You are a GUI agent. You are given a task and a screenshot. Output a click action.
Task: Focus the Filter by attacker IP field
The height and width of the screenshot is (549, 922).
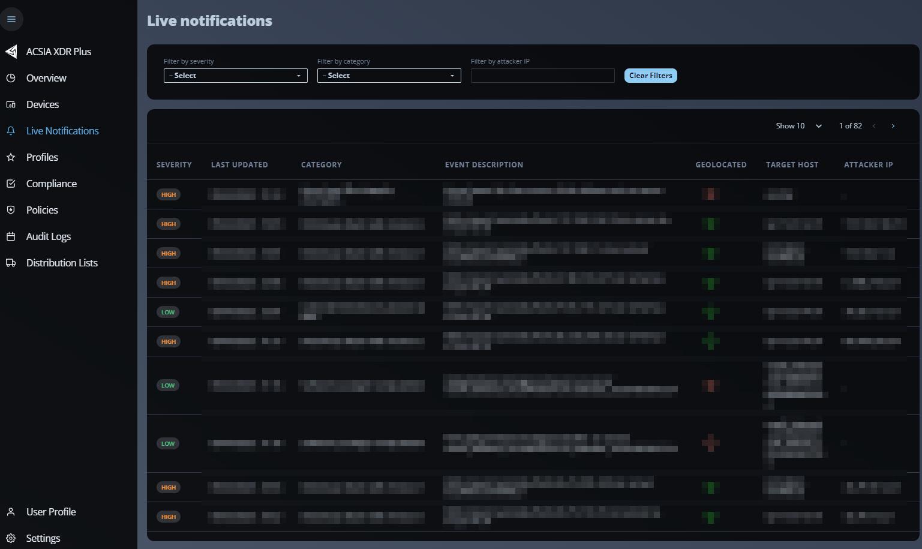pos(543,76)
